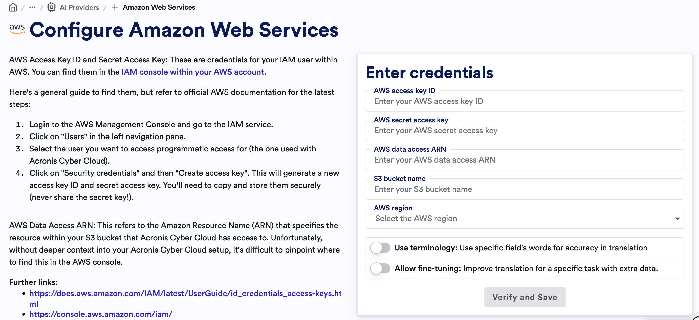Open the console.aws.amazon.com/iam link
Screen dimensions: 699x320
pyautogui.click(x=101, y=314)
